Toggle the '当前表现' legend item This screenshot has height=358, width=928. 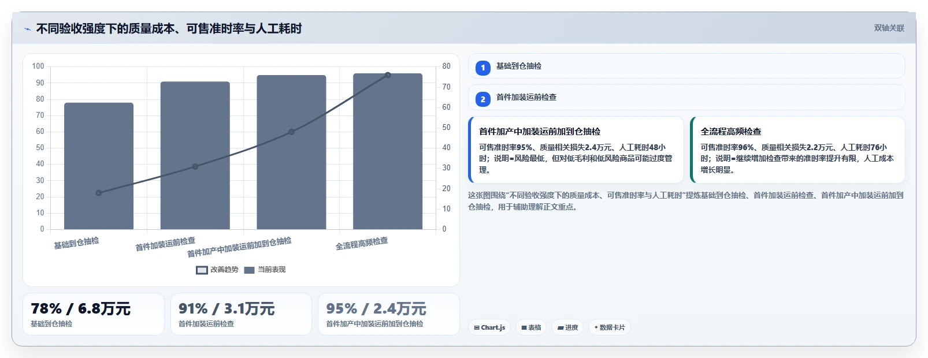click(265, 270)
